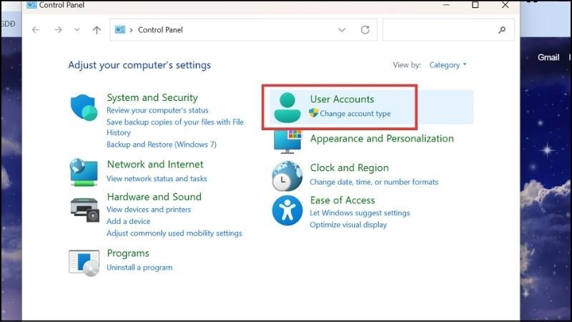The width and height of the screenshot is (572, 322).
Task: Refresh the Control Panel view
Action: click(x=365, y=29)
